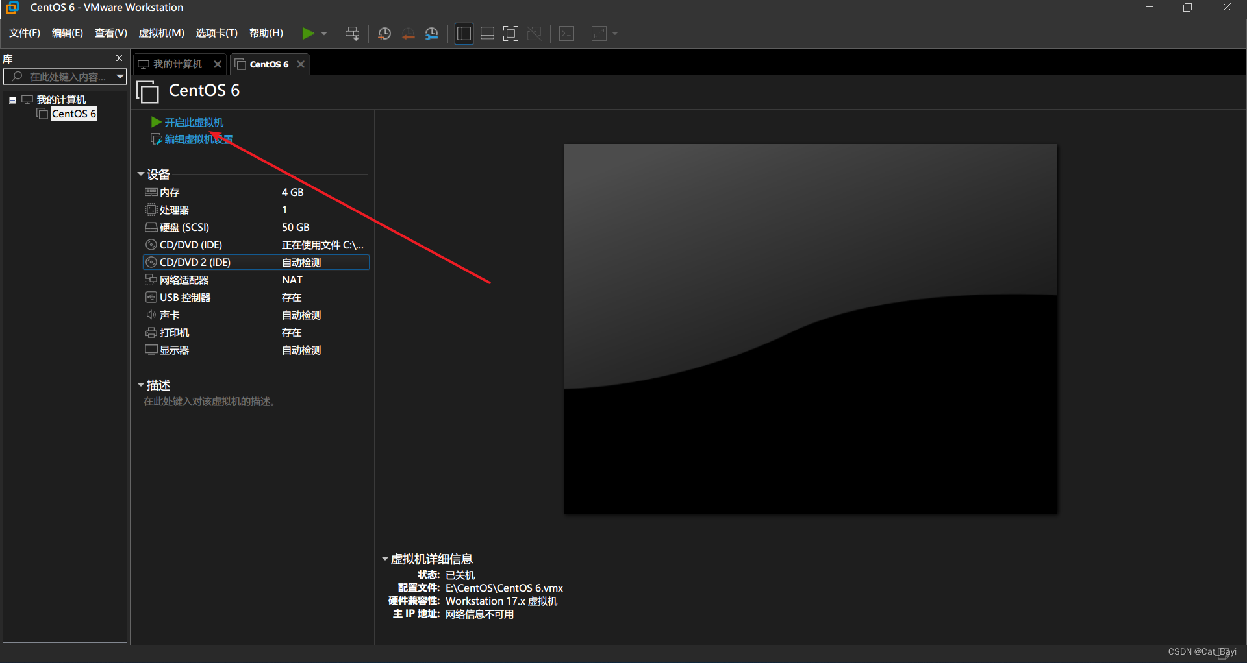Click Send Ctrl+Alt+Del toolbar icon
This screenshot has height=663, width=1247.
[x=352, y=34]
